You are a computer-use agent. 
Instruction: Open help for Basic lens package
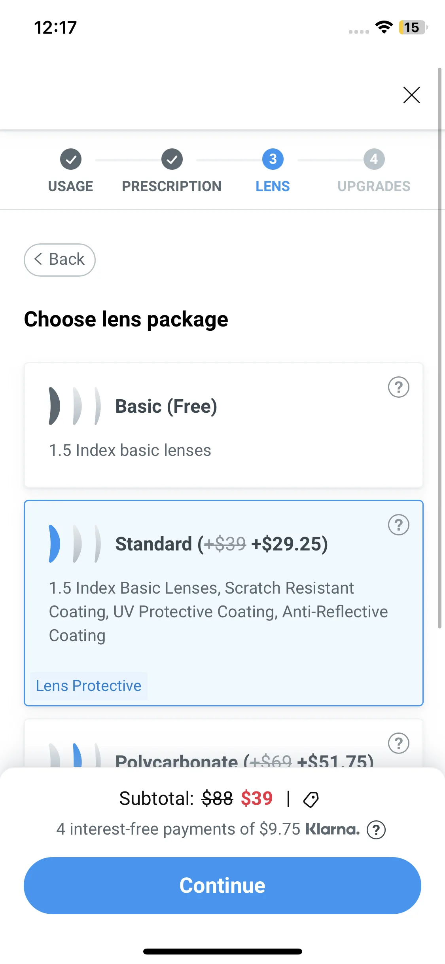[398, 387]
